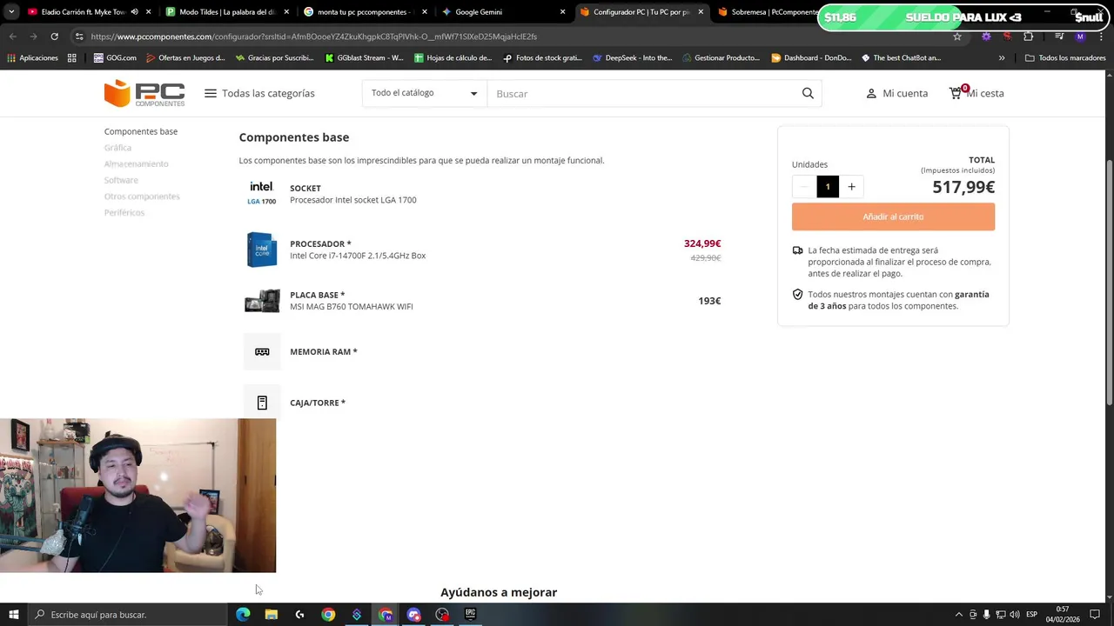Jump to Otros componentes section

point(142,196)
